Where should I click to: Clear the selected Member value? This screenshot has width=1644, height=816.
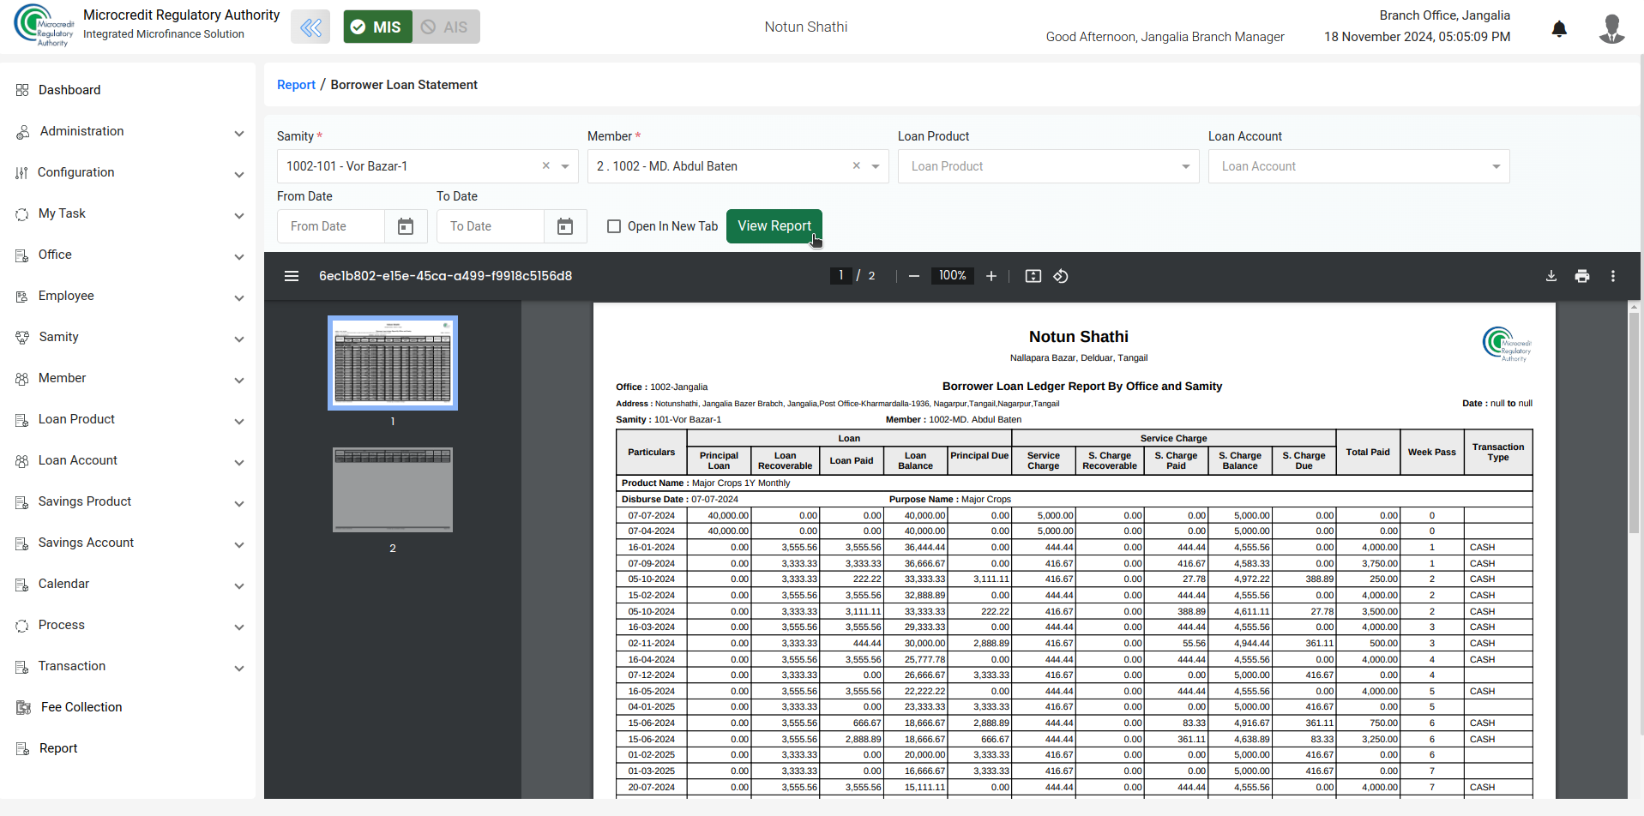tap(857, 166)
